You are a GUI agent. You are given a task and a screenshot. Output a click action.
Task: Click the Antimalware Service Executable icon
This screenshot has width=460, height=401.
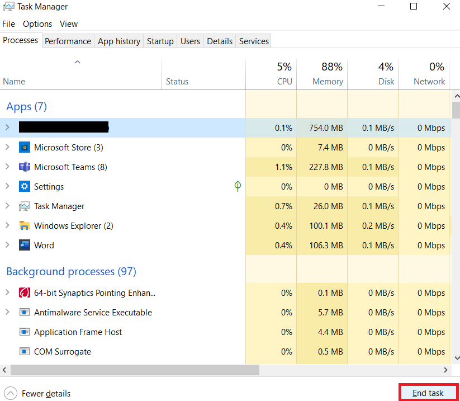tap(25, 312)
